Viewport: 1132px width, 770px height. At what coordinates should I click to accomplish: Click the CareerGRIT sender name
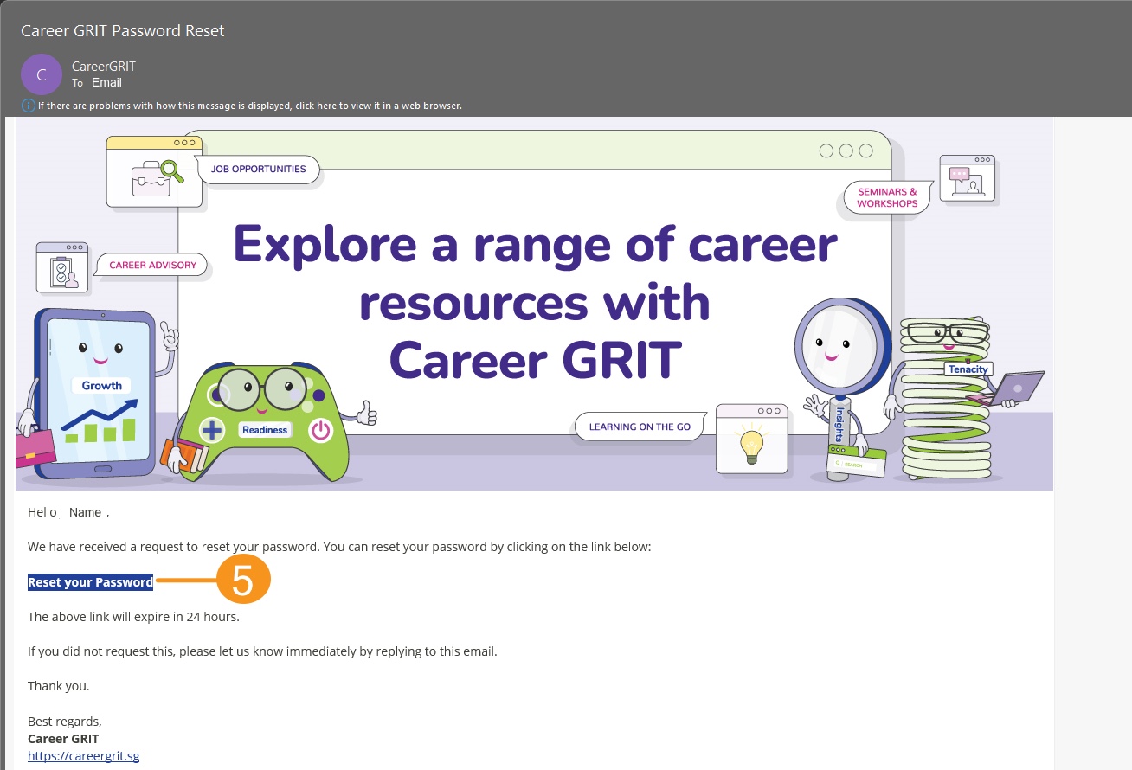coord(104,67)
